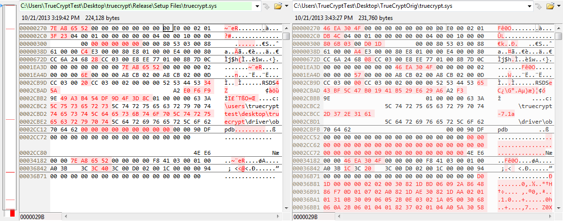Click the left pane open file folder icon

(278, 6)
